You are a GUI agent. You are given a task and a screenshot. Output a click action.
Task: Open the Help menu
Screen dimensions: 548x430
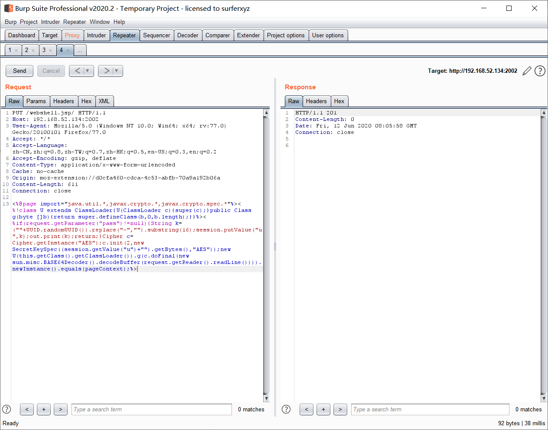click(x=119, y=22)
